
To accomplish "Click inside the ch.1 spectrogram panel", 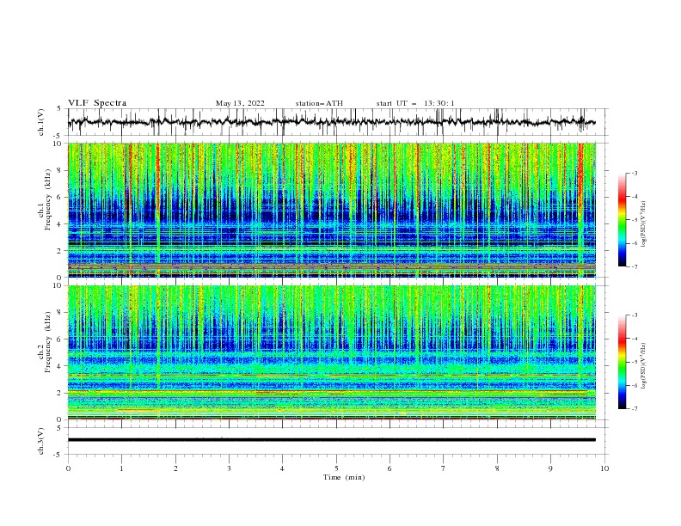I will [332, 210].
